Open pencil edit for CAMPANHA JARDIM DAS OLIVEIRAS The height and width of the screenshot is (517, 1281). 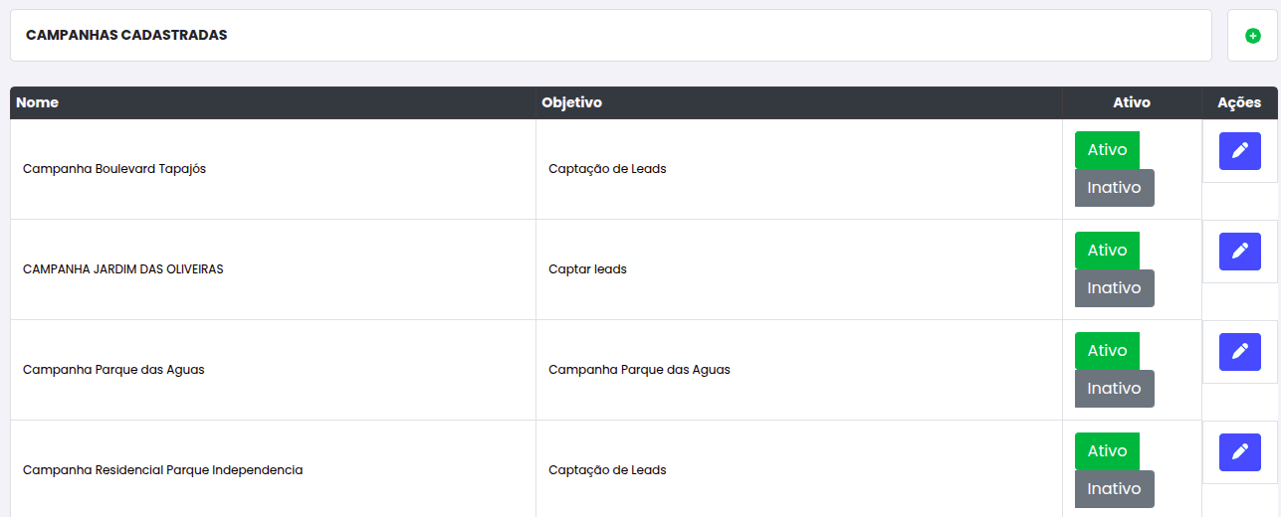[x=1240, y=252]
